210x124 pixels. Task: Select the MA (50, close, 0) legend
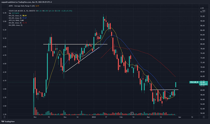click(18, 23)
